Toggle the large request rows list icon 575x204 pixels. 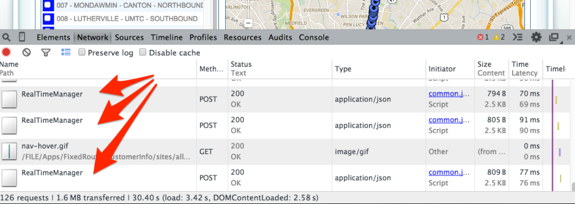(x=66, y=52)
